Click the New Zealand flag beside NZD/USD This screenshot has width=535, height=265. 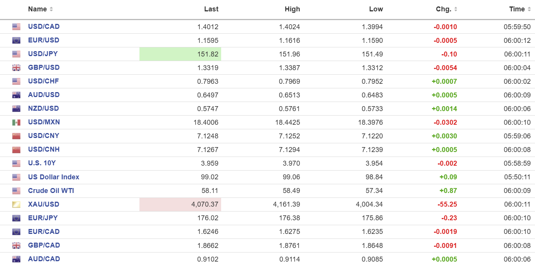16,109
